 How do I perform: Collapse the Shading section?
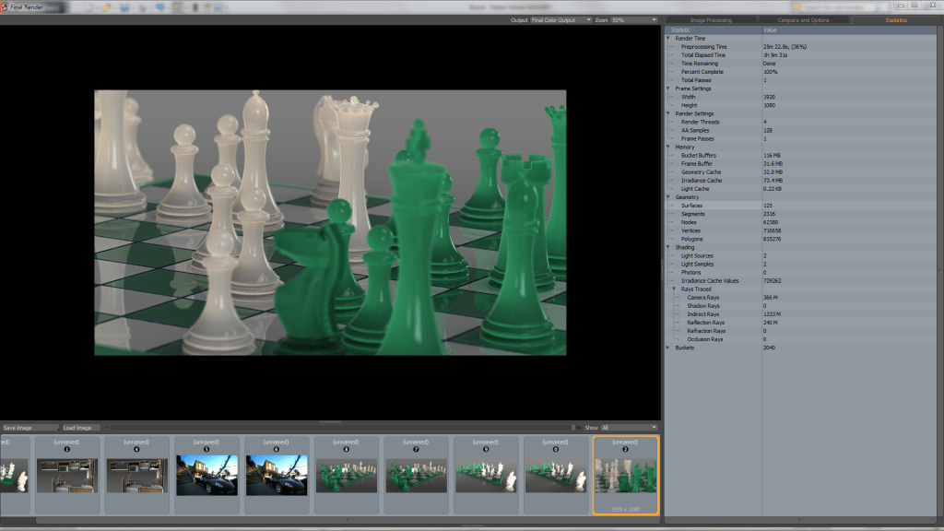click(x=667, y=247)
